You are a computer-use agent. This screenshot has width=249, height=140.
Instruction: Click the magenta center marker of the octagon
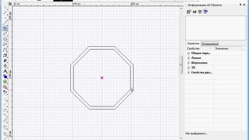[x=102, y=78]
